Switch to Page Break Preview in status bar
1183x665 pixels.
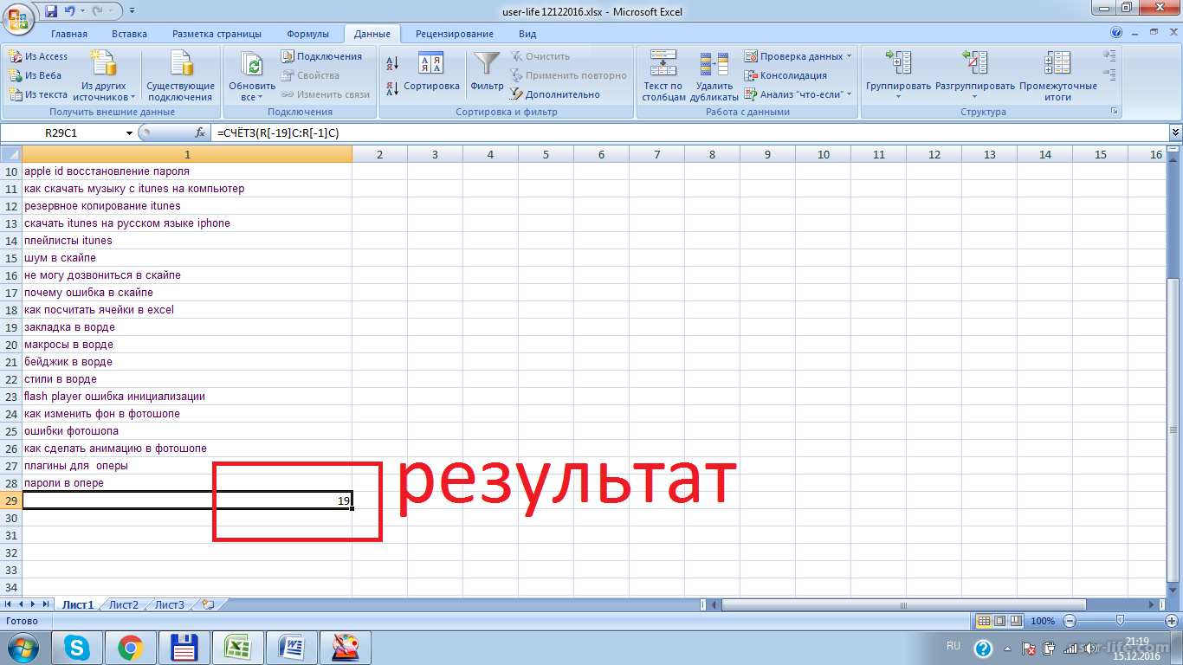coord(1015,621)
